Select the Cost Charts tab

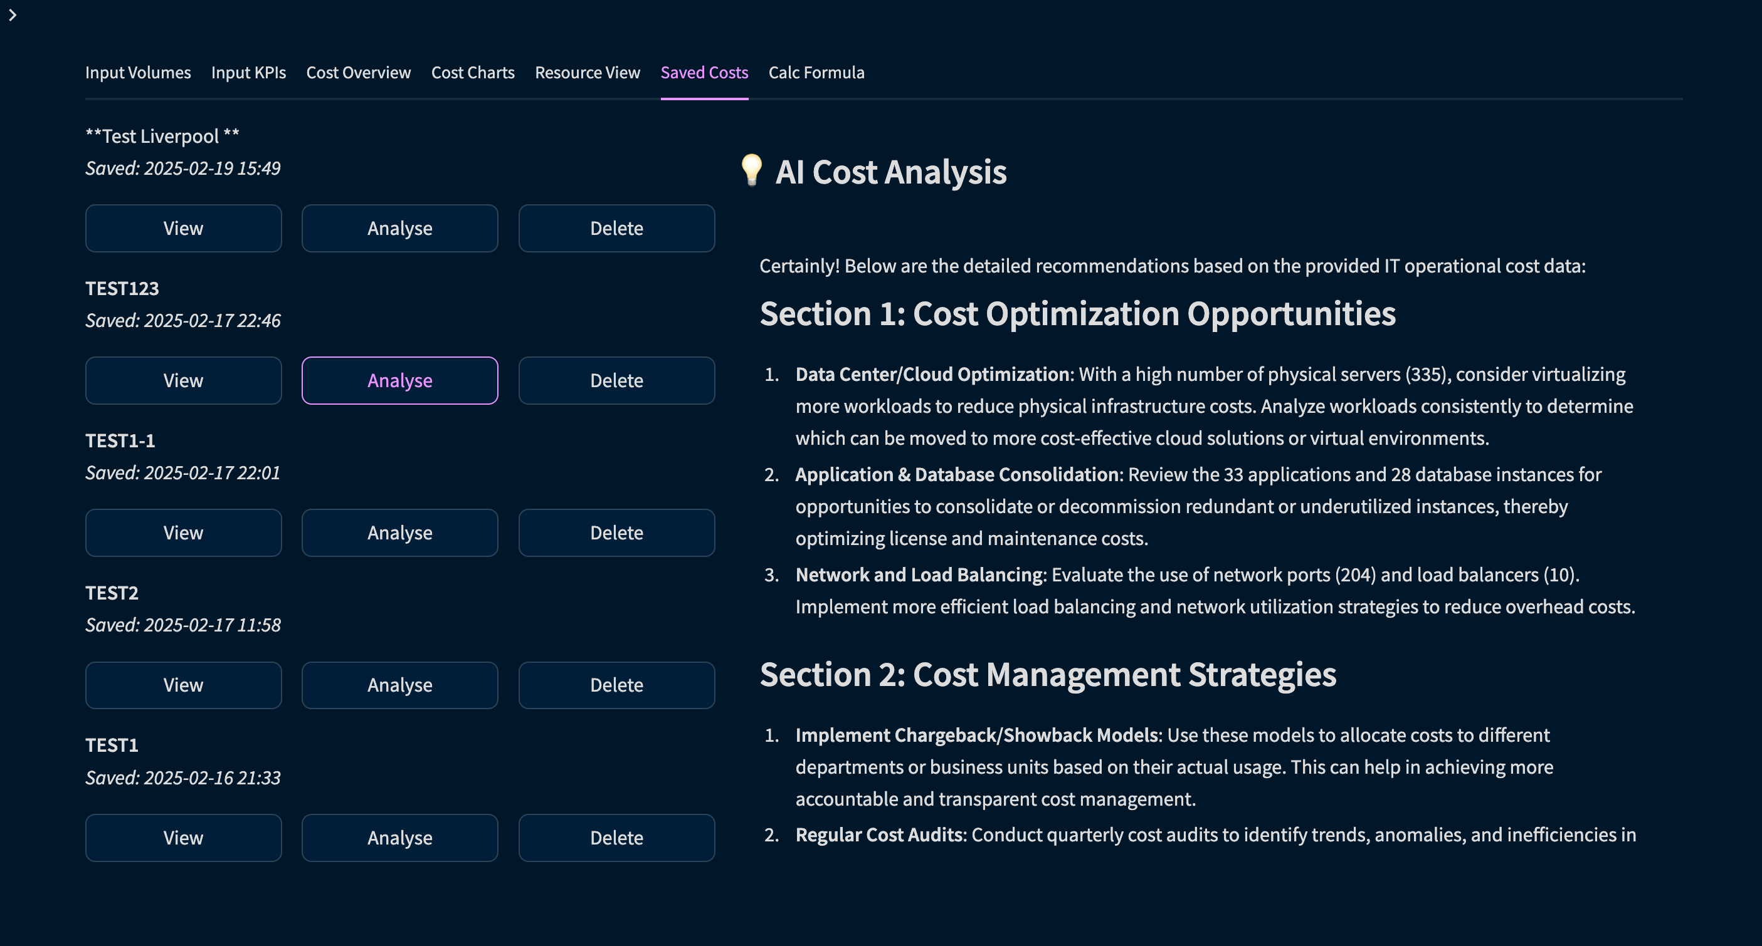click(x=473, y=73)
